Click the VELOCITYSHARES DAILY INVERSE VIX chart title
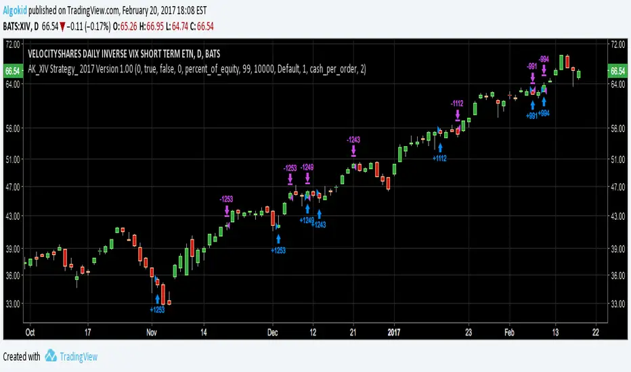Screen dimensions: 631x372 coord(124,54)
